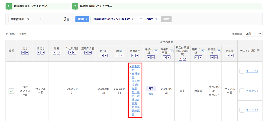Click the 台帳反映日 help question mark icon

click(171, 51)
